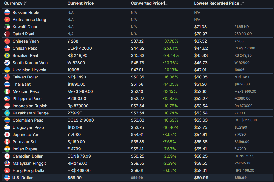Click the -24.44% discount value
This screenshot has width=274, height=182.
click(171, 55)
